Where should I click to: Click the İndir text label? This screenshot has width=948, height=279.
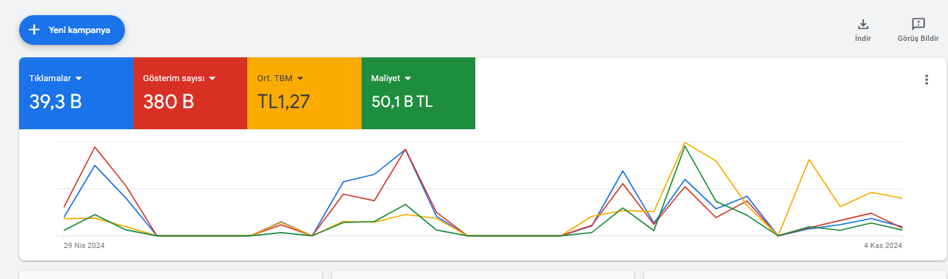(863, 38)
